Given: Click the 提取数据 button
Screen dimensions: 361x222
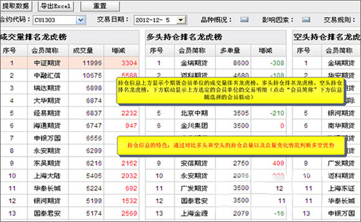Looking at the screenshot, I should pyautogui.click(x=16, y=6).
